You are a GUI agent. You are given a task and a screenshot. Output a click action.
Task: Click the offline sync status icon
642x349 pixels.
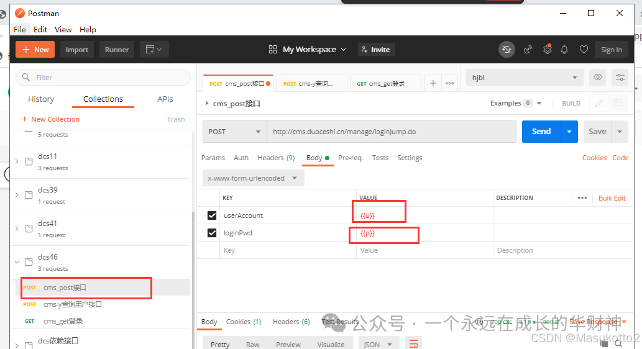[x=507, y=50]
